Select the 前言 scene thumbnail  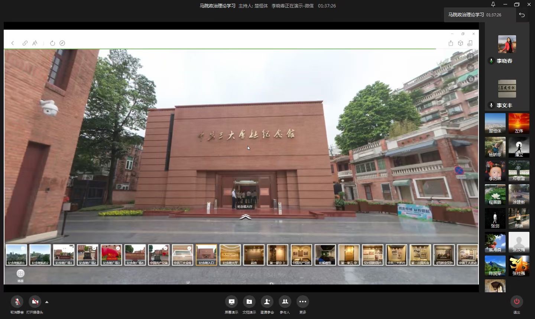tap(254, 255)
